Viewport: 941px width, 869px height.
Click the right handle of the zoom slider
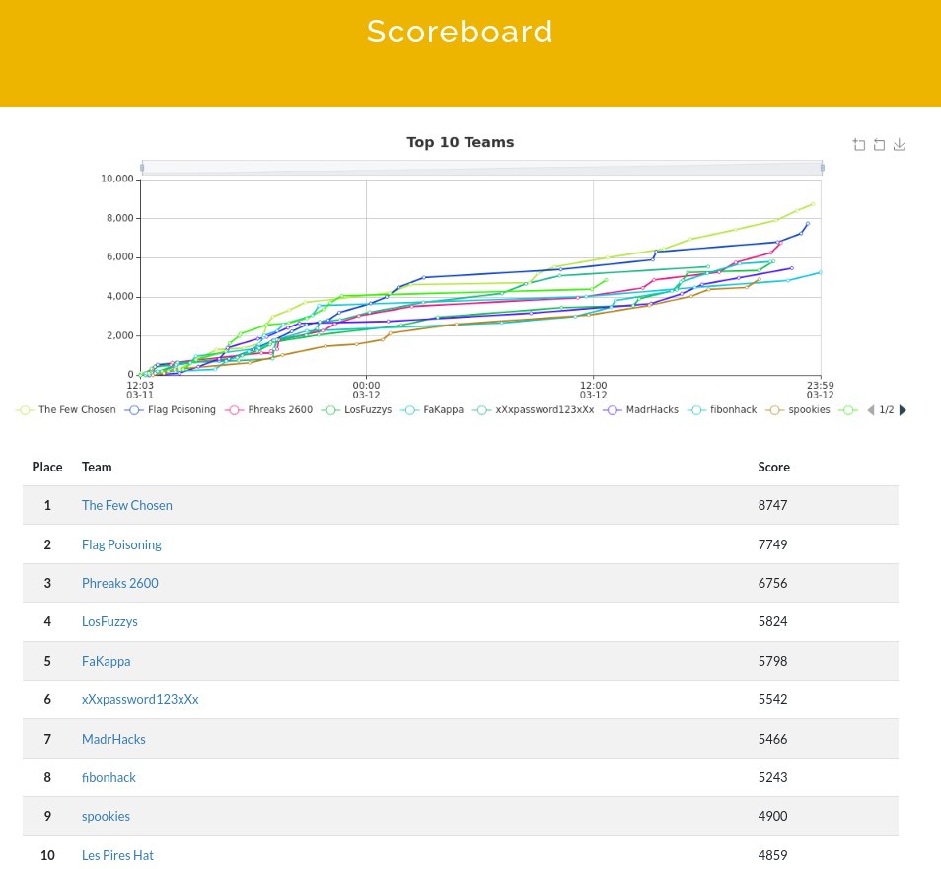[823, 168]
